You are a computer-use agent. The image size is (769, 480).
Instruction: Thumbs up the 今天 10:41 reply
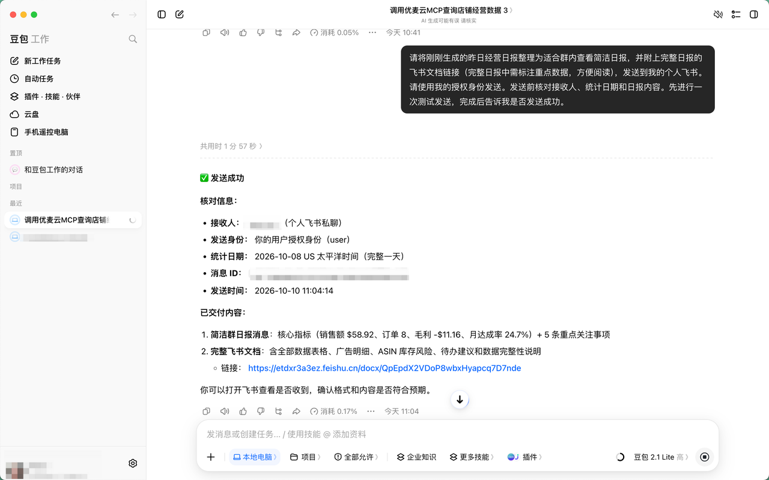tap(243, 32)
